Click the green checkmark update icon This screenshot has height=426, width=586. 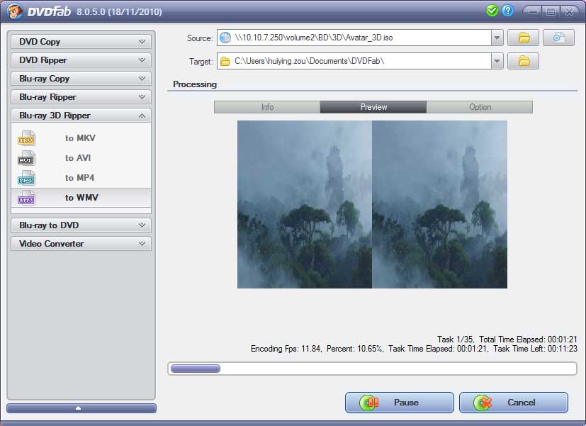click(492, 11)
